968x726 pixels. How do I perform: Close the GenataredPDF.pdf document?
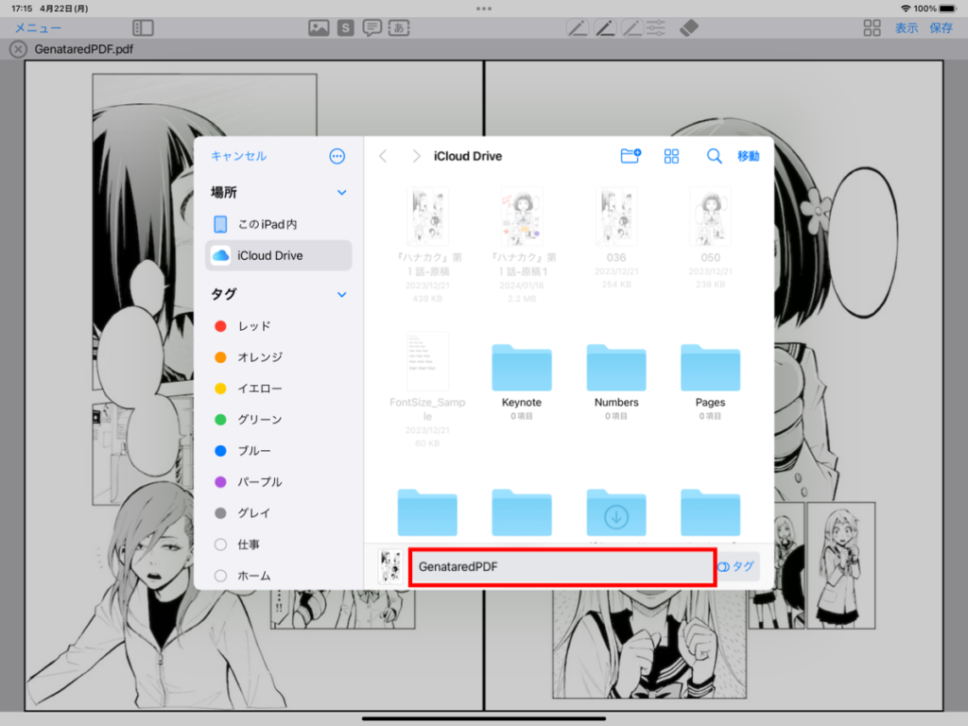19,49
